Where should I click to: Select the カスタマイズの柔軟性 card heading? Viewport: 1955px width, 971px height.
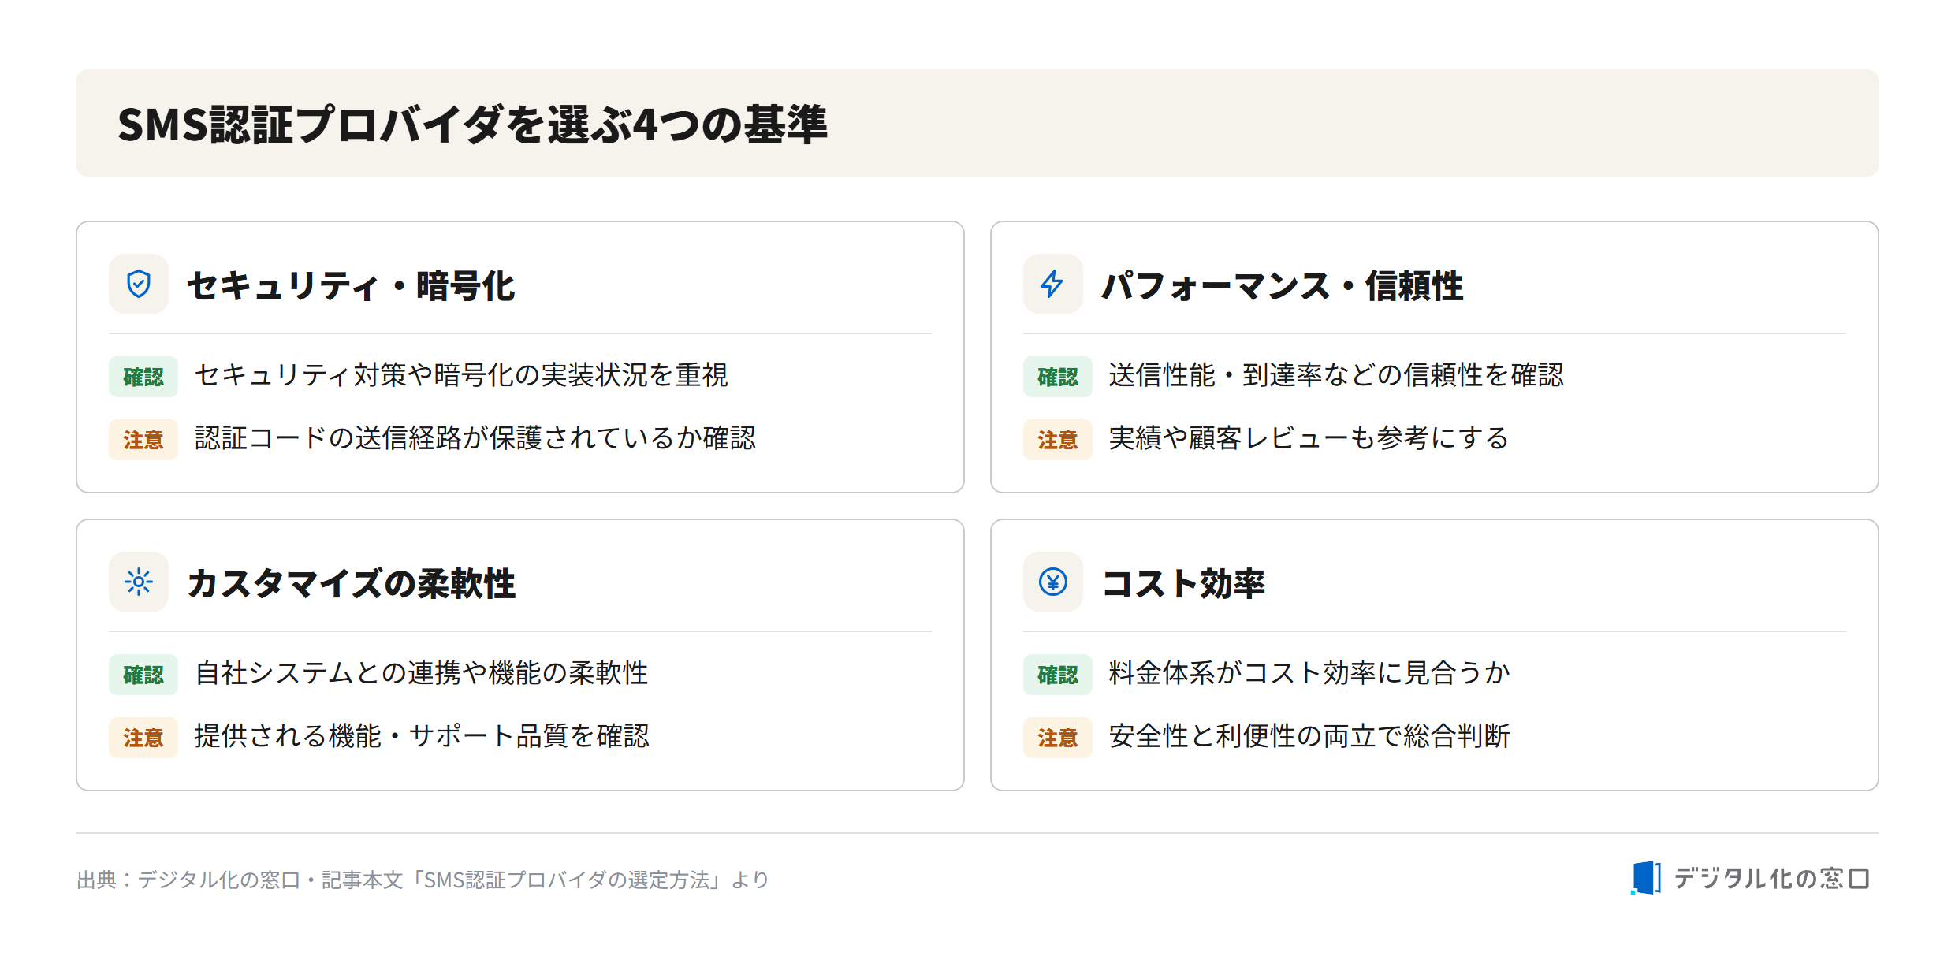pyautogui.click(x=351, y=583)
